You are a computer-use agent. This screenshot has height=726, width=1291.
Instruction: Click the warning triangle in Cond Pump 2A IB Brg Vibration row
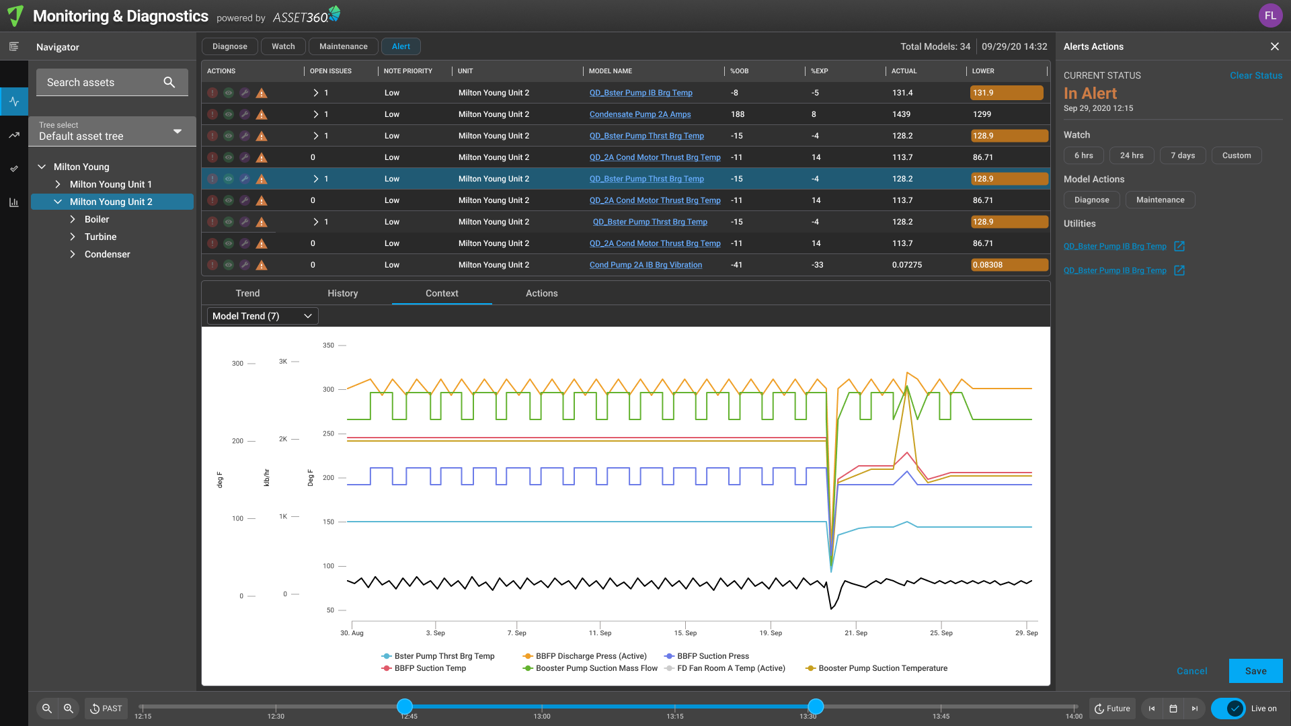[262, 265]
